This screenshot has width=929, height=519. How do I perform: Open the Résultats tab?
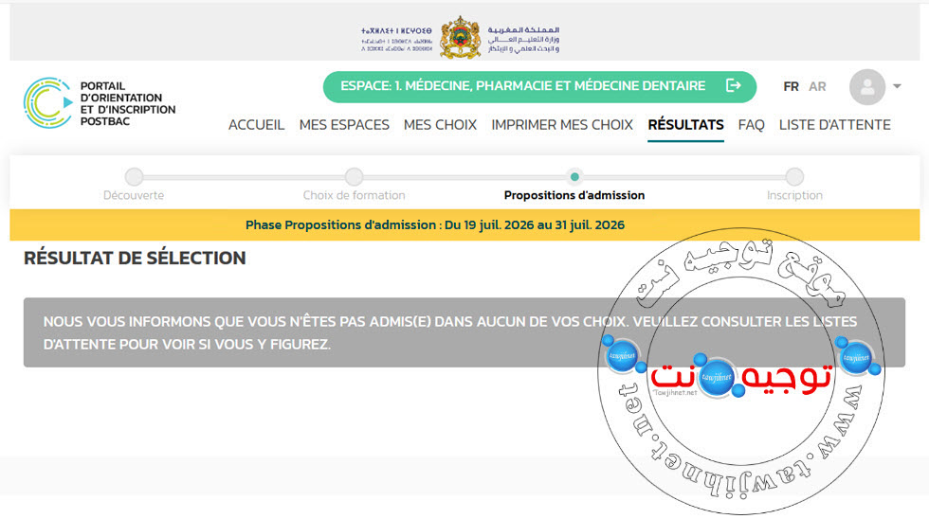coord(685,125)
